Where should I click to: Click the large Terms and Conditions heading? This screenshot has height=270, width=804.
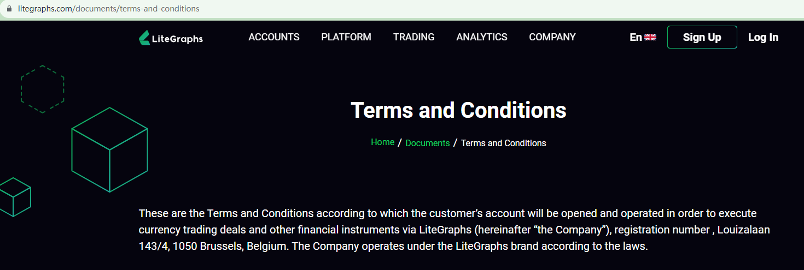click(458, 110)
